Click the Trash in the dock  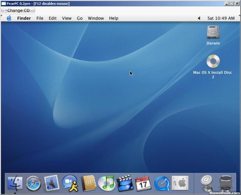coord(226,183)
